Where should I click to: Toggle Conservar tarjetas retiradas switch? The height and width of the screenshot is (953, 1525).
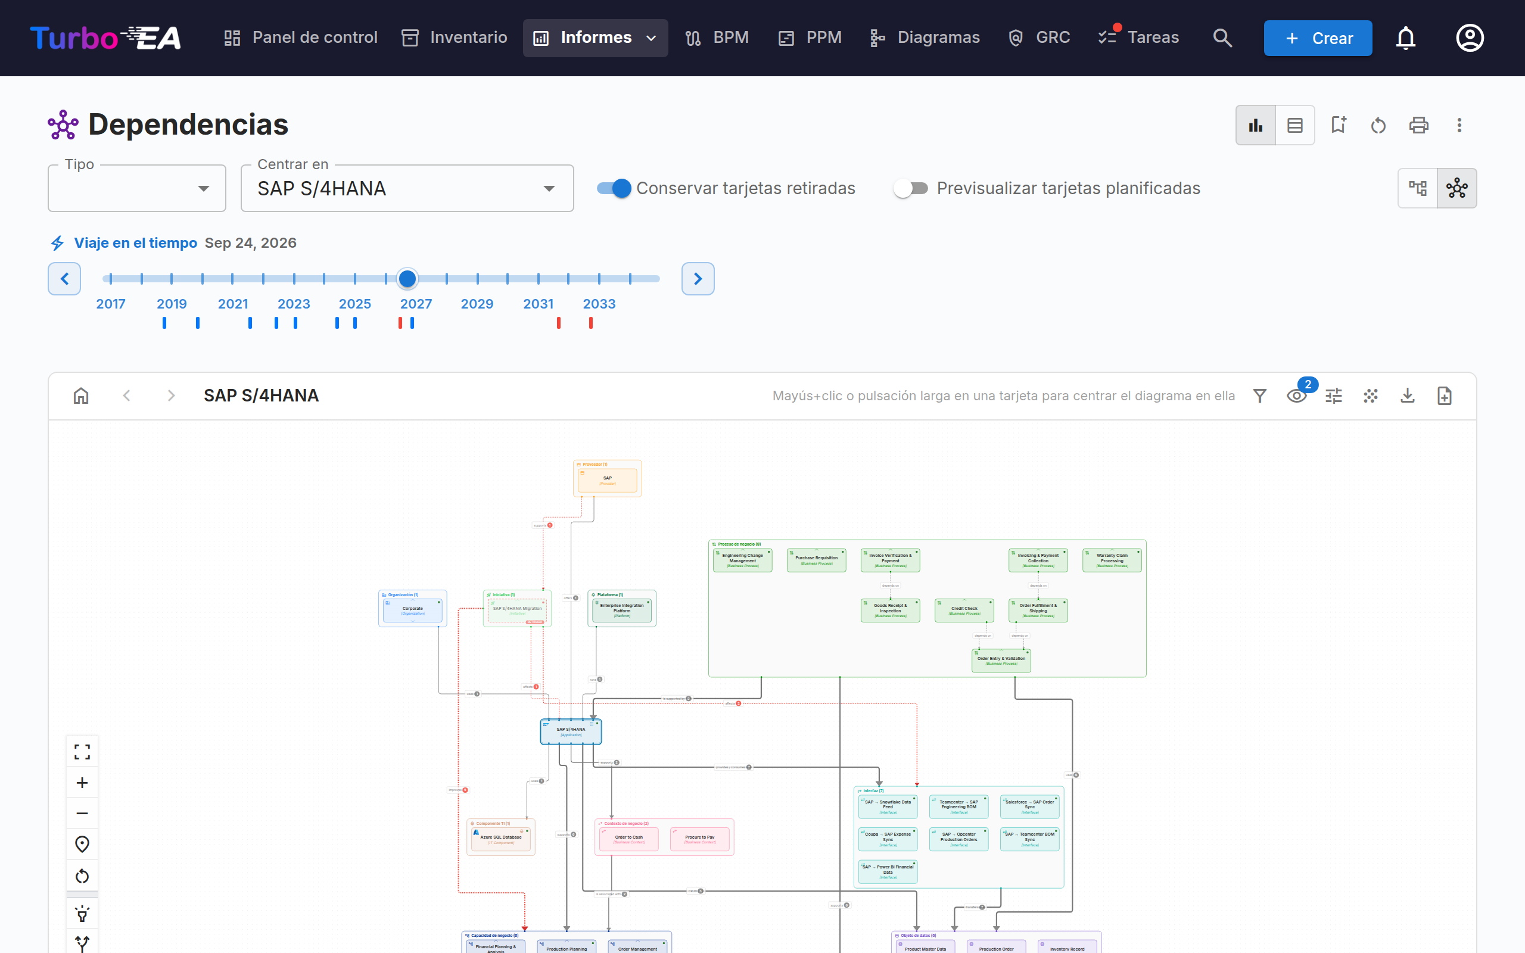[614, 188]
